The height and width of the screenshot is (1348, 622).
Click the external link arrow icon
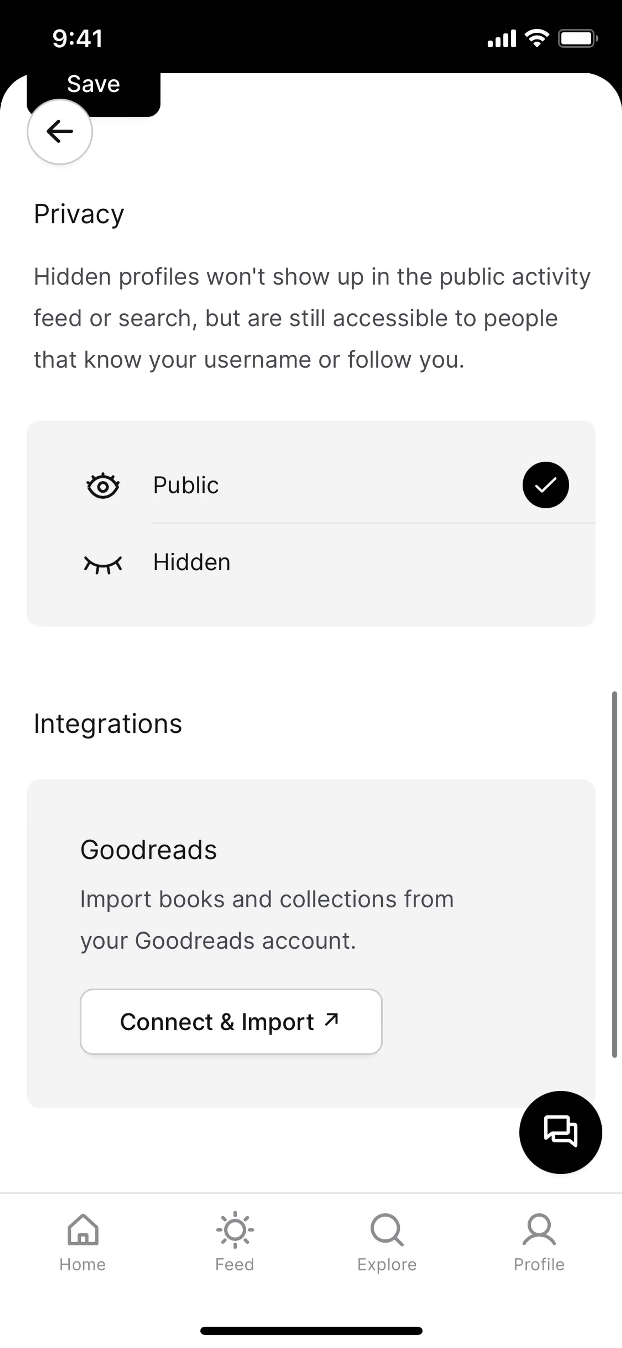tap(331, 1020)
